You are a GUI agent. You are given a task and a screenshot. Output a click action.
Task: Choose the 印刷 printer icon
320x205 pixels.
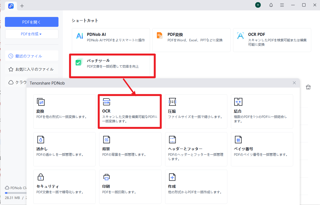point(107,177)
